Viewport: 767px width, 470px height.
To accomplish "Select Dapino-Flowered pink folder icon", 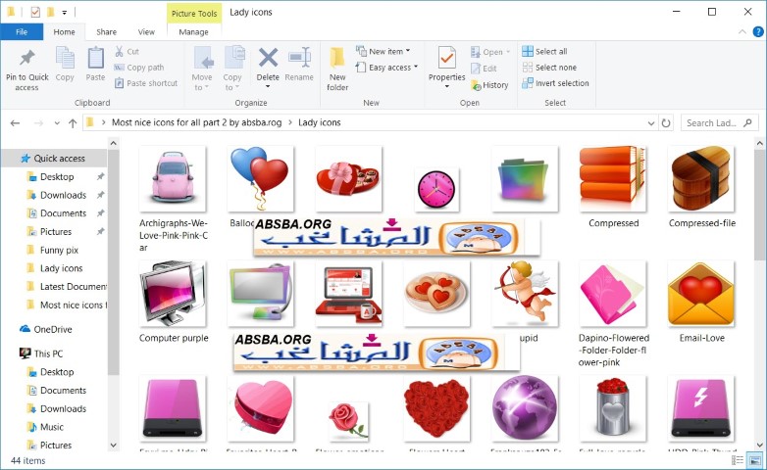I will 612,293.
